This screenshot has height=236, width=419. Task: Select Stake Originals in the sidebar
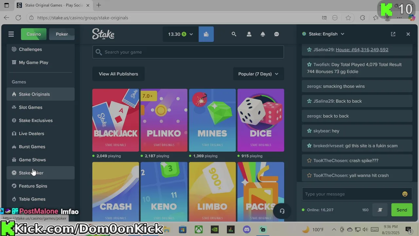[41, 94]
